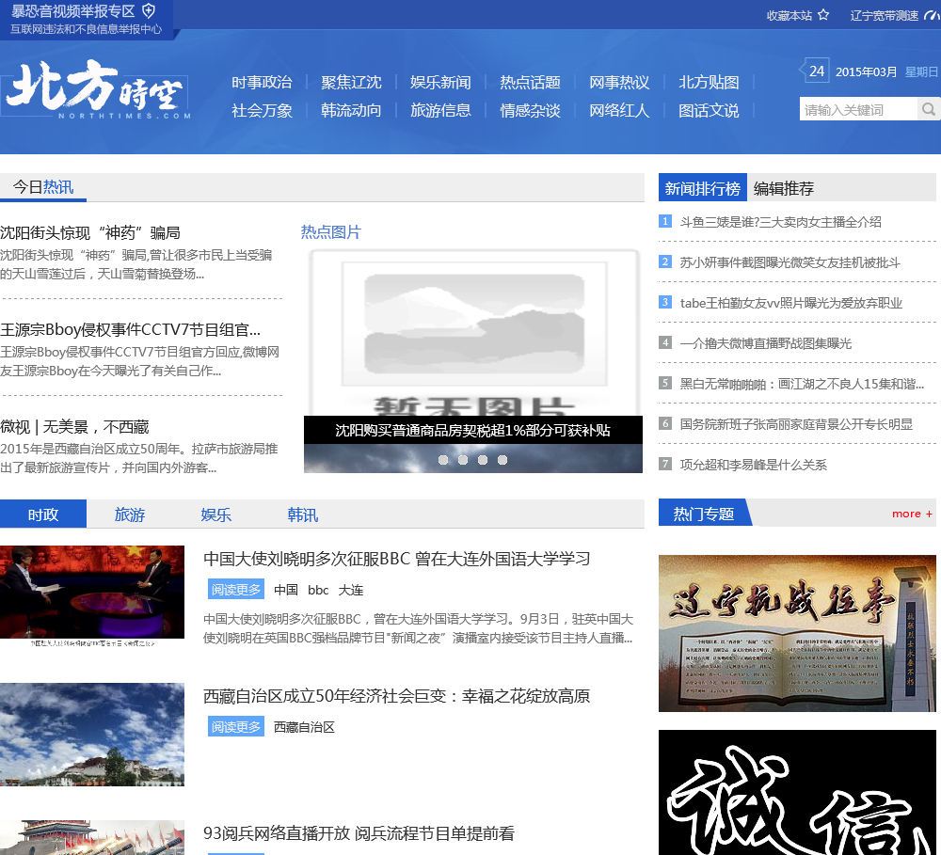Open the 娱乐新闻 navigation item
Screen dimensions: 941x855
click(x=440, y=82)
